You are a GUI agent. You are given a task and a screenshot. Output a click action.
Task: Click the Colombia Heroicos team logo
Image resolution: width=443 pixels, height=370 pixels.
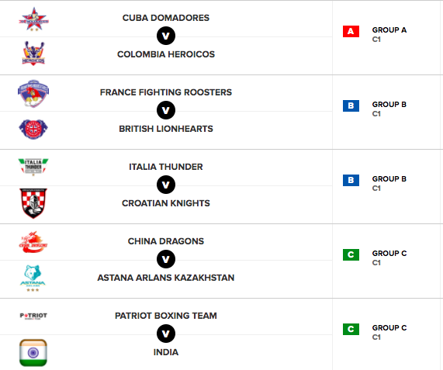pos(33,54)
